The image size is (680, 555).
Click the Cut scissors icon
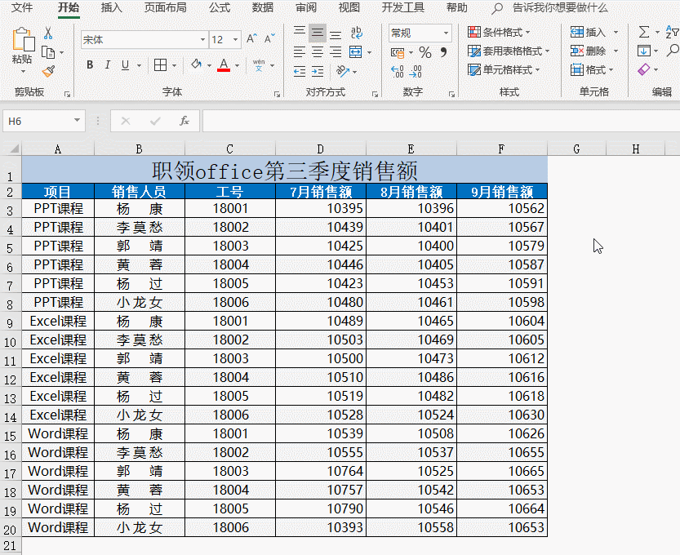point(48,33)
